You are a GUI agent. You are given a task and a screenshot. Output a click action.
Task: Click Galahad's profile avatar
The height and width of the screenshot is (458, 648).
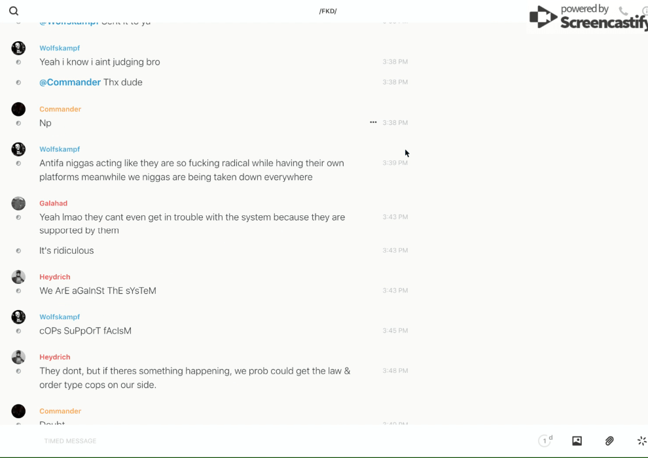pyautogui.click(x=18, y=203)
